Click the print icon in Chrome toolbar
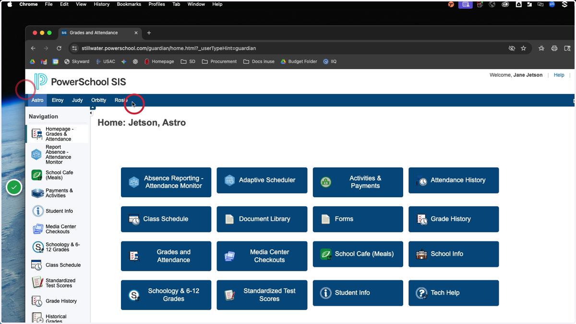The image size is (576, 324). pyautogui.click(x=554, y=48)
